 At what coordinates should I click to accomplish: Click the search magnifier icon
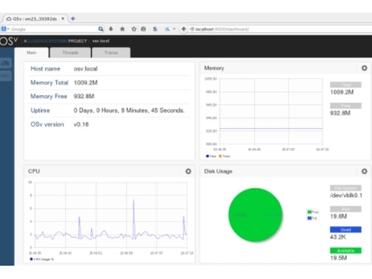coord(100,29)
